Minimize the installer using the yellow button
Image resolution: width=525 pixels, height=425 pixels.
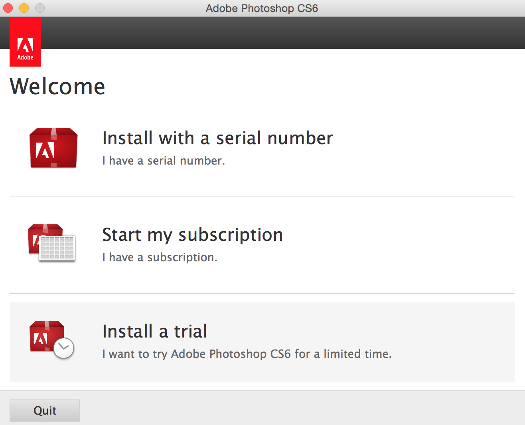(x=24, y=8)
